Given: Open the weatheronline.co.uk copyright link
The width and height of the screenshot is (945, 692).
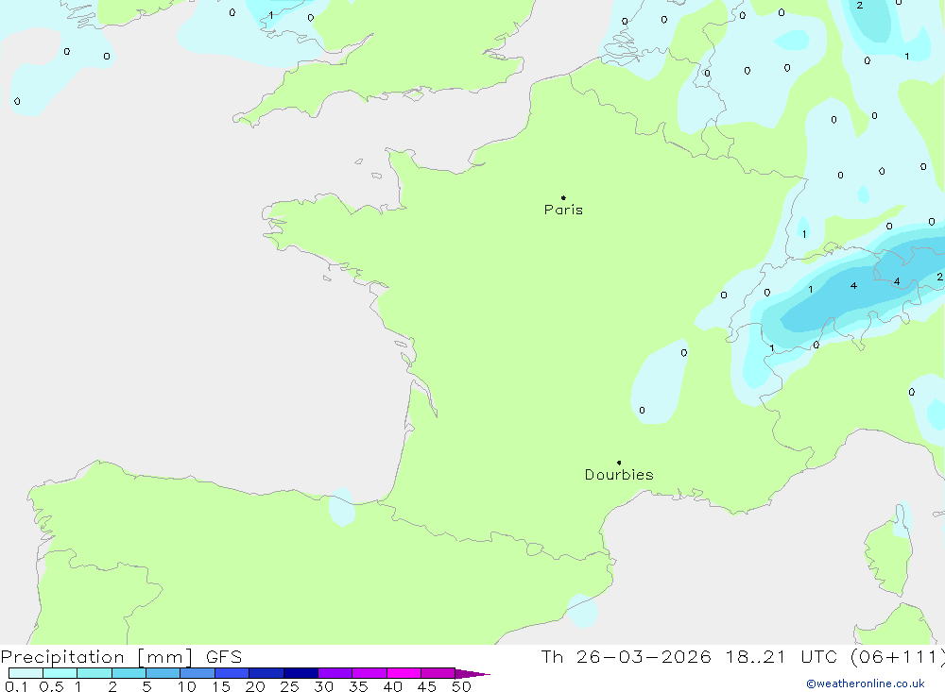Looking at the screenshot, I should pos(865,684).
